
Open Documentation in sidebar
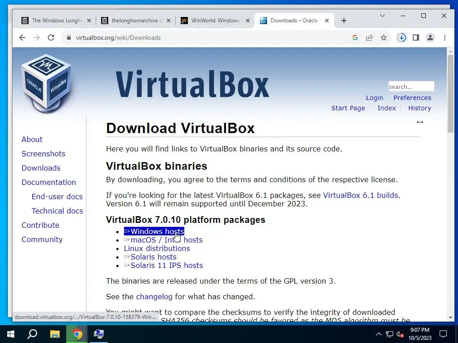[x=49, y=182]
